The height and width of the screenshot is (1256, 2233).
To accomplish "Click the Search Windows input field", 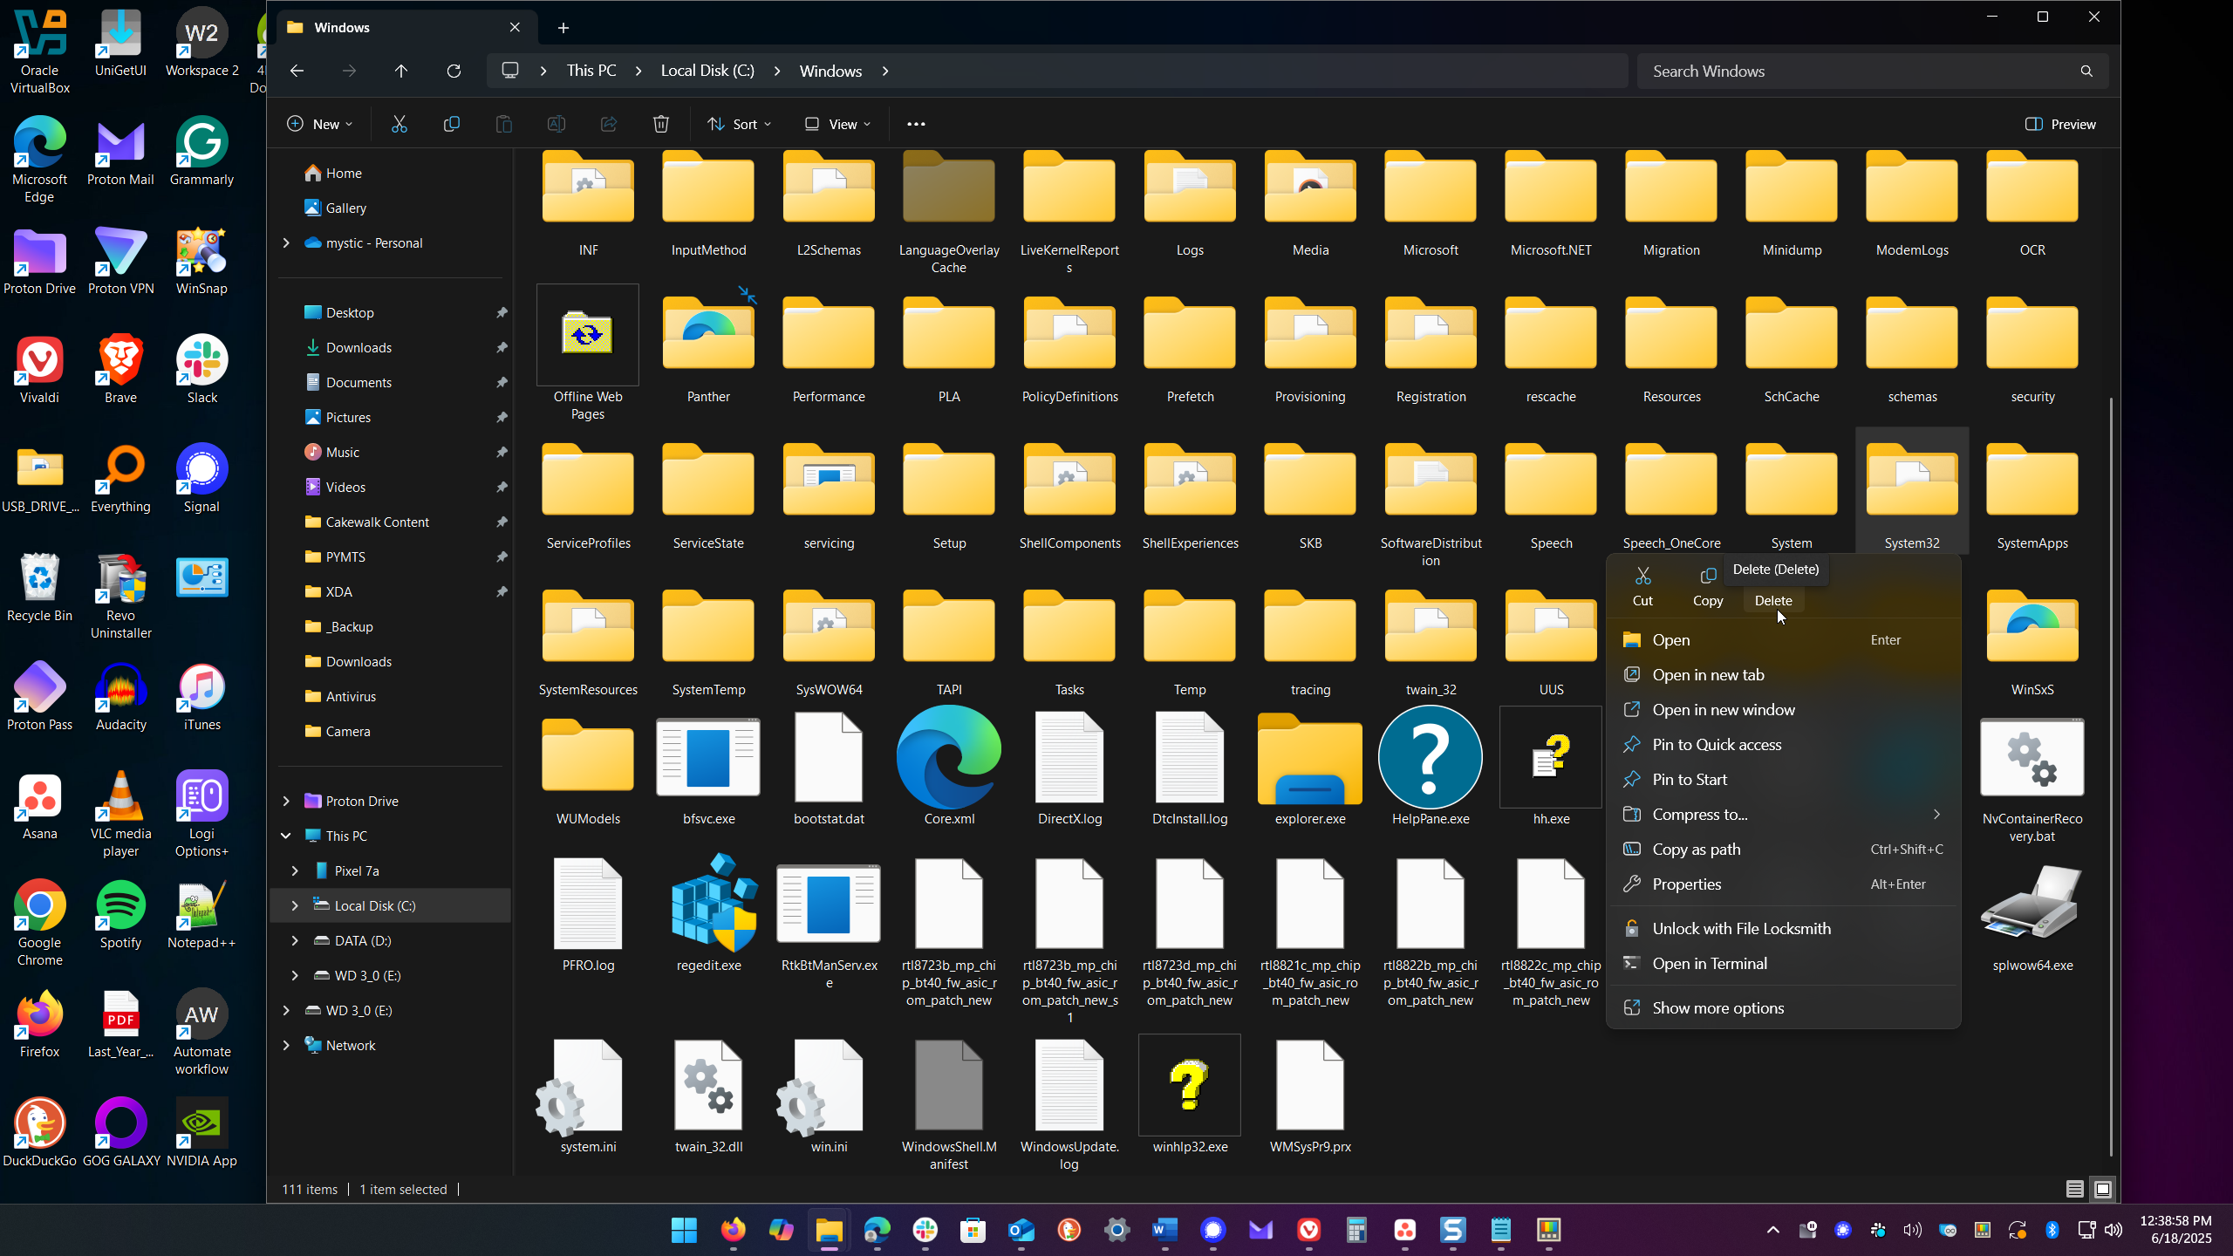I will pos(1858,72).
